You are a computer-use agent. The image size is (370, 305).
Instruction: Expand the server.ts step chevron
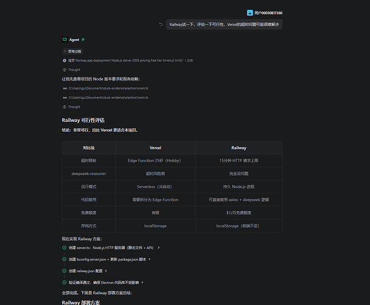click(x=158, y=248)
